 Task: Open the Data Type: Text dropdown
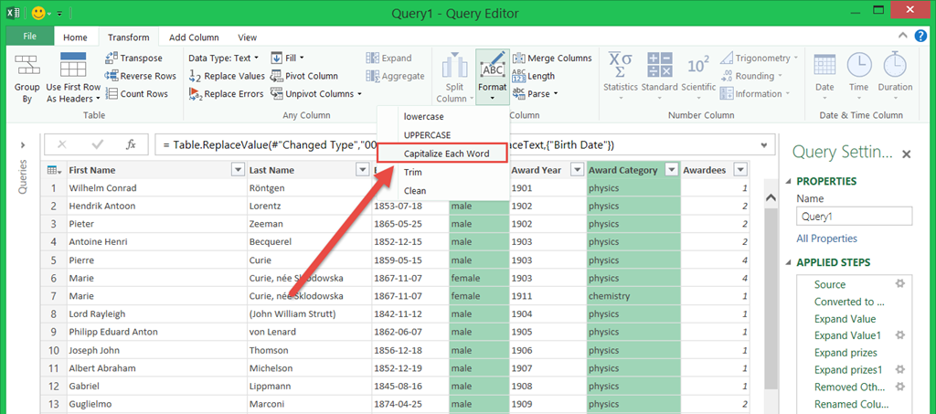click(x=223, y=58)
